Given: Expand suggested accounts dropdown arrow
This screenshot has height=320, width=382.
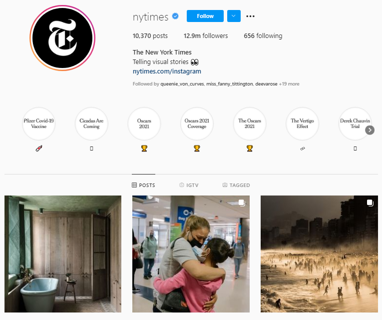Looking at the screenshot, I should click(x=234, y=16).
